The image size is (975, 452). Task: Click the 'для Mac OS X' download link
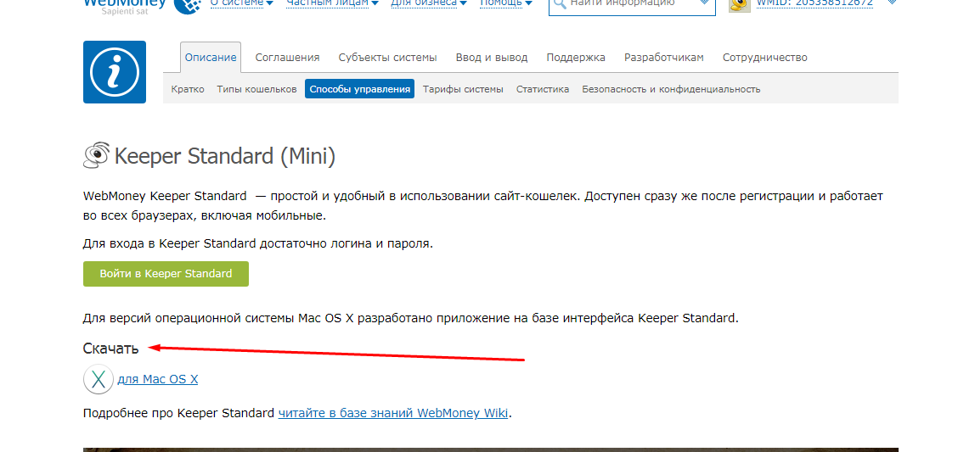tap(158, 379)
